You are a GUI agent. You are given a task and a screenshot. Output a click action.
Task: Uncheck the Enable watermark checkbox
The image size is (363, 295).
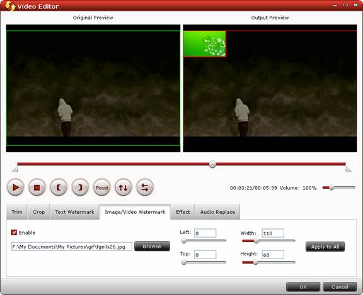(x=14, y=232)
